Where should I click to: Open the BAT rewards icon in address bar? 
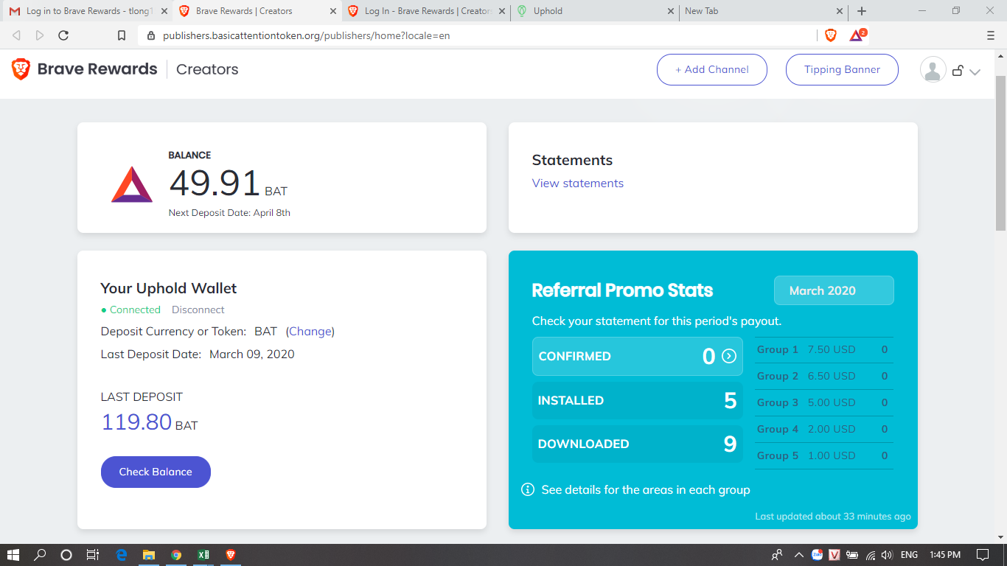tap(855, 35)
